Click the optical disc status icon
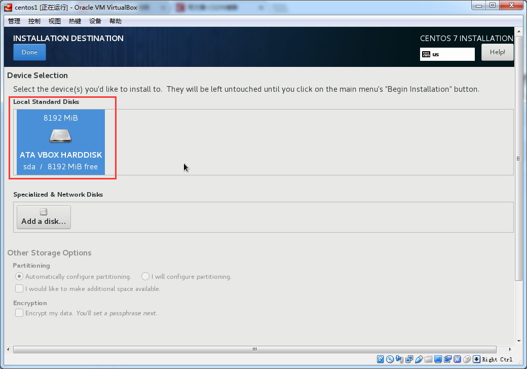The height and width of the screenshot is (369, 527). (390, 359)
